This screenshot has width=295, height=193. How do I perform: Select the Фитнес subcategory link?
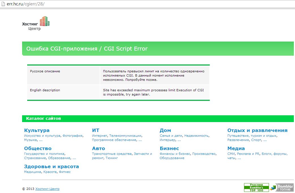pyautogui.click(x=65, y=172)
